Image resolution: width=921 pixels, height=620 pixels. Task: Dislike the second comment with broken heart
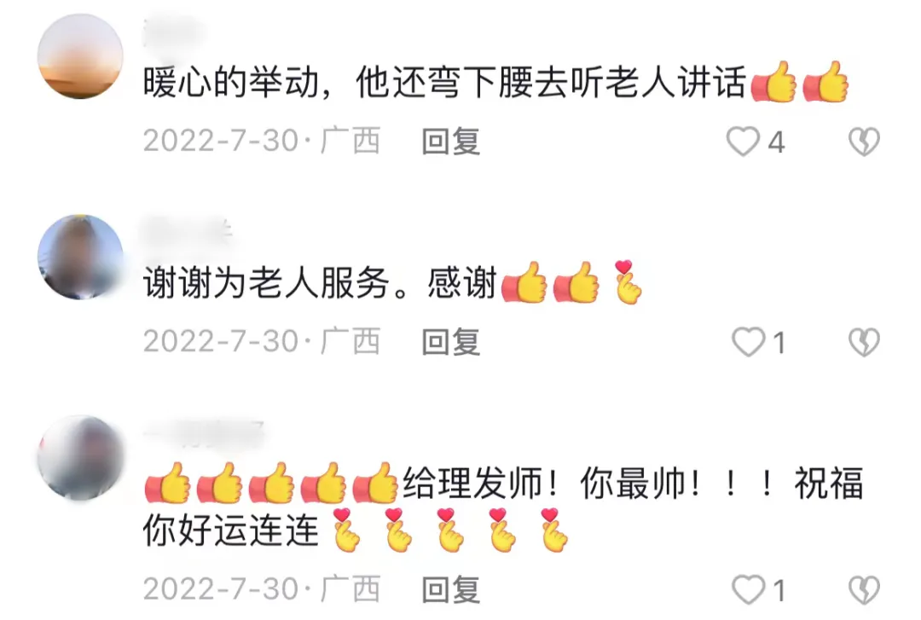point(864,342)
